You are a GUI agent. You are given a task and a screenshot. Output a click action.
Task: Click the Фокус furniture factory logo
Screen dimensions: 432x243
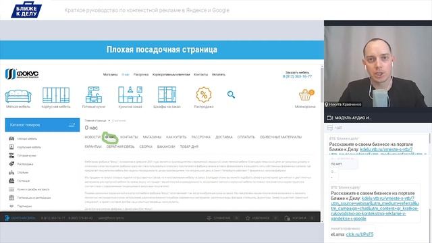[22, 74]
